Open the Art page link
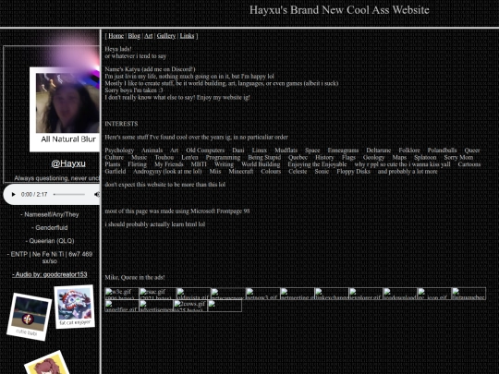 [x=148, y=36]
